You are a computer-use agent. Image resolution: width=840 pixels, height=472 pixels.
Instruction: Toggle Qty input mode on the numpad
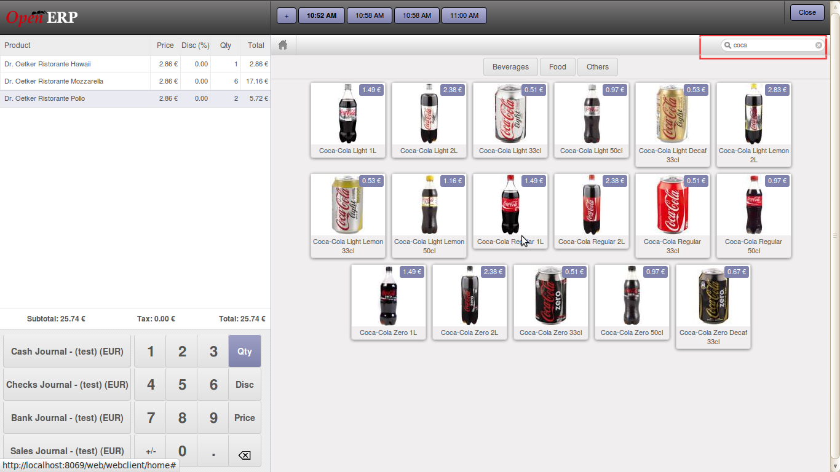pos(244,351)
